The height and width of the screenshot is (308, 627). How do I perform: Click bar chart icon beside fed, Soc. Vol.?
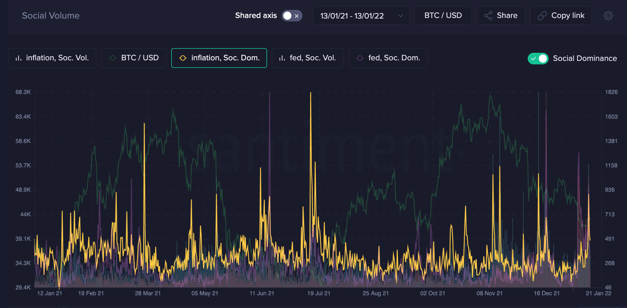point(282,58)
